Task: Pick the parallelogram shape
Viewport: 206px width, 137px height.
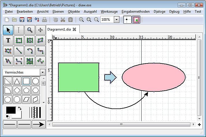Action: tap(26, 100)
